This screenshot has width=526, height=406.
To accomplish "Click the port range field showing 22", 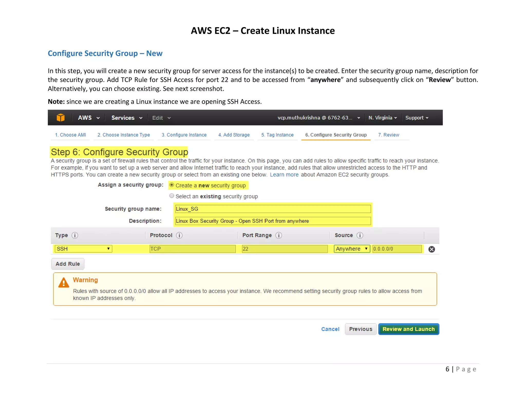I will [285, 249].
